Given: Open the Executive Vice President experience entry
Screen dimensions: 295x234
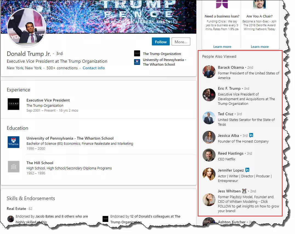Looking at the screenshot, I should tap(48, 100).
